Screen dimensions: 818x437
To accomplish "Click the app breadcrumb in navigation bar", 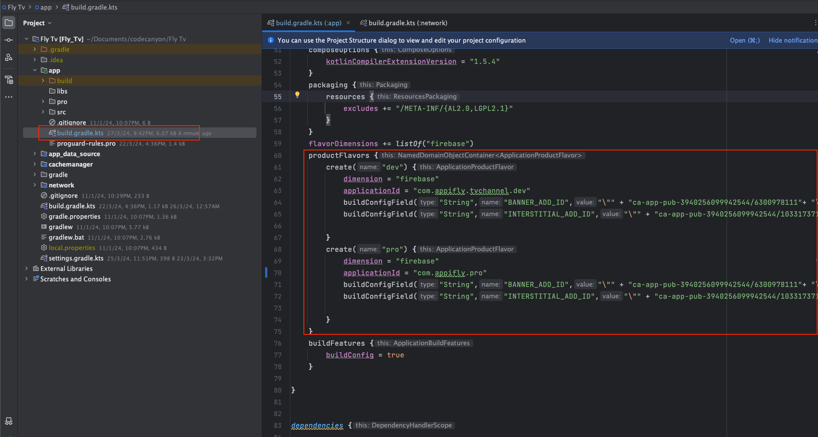I will tap(46, 7).
